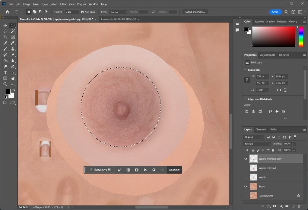Click the body layer thumbnail
This screenshot has height=210, width=308.
tap(253, 187)
